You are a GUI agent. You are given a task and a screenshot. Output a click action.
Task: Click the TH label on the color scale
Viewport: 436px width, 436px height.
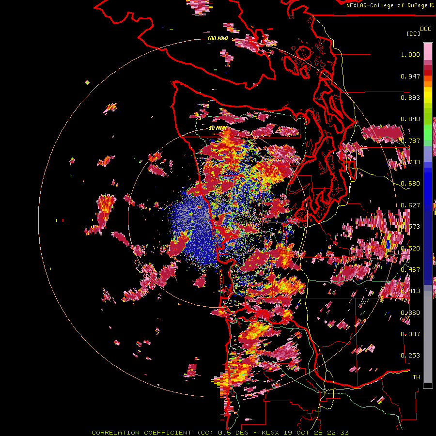click(416, 377)
